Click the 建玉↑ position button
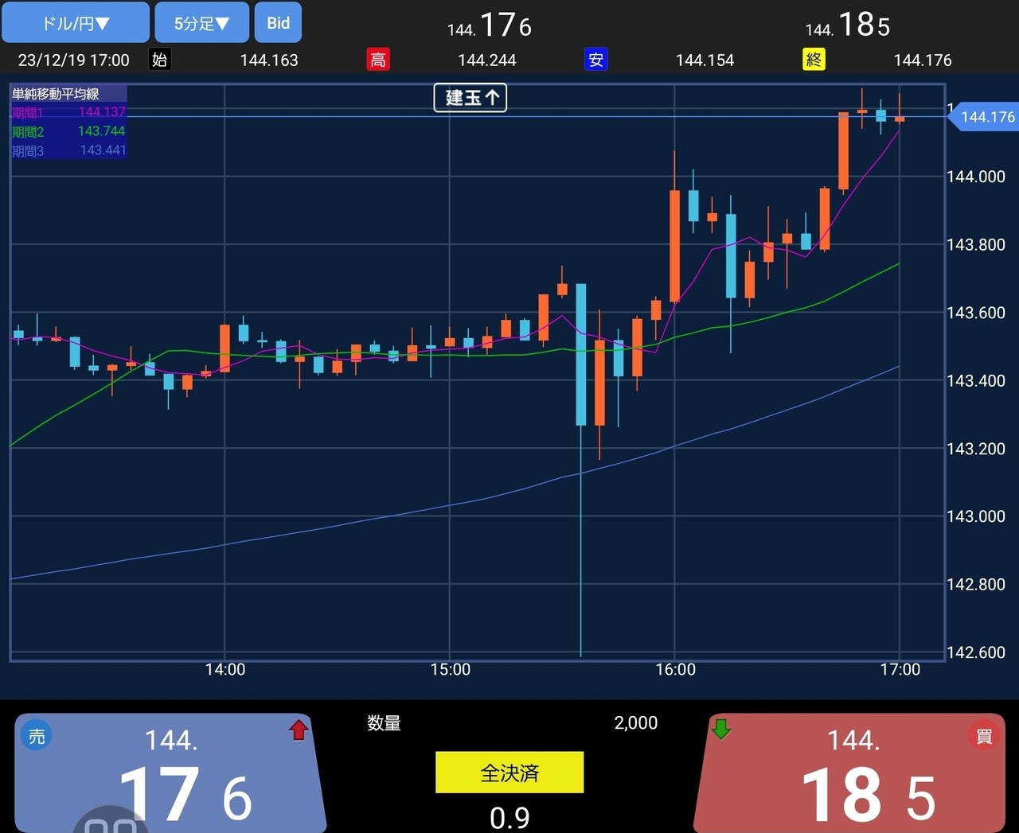This screenshot has width=1019, height=833. point(470,97)
